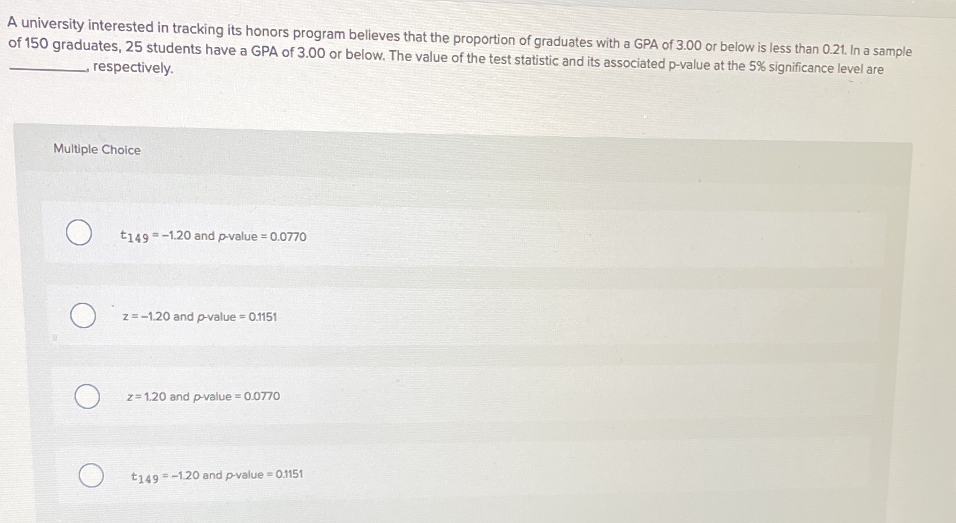Screen dimensions: 956x523
Task: Select the radio button for t149 = -1.20 and p-value 0.0770
Action: [79, 233]
